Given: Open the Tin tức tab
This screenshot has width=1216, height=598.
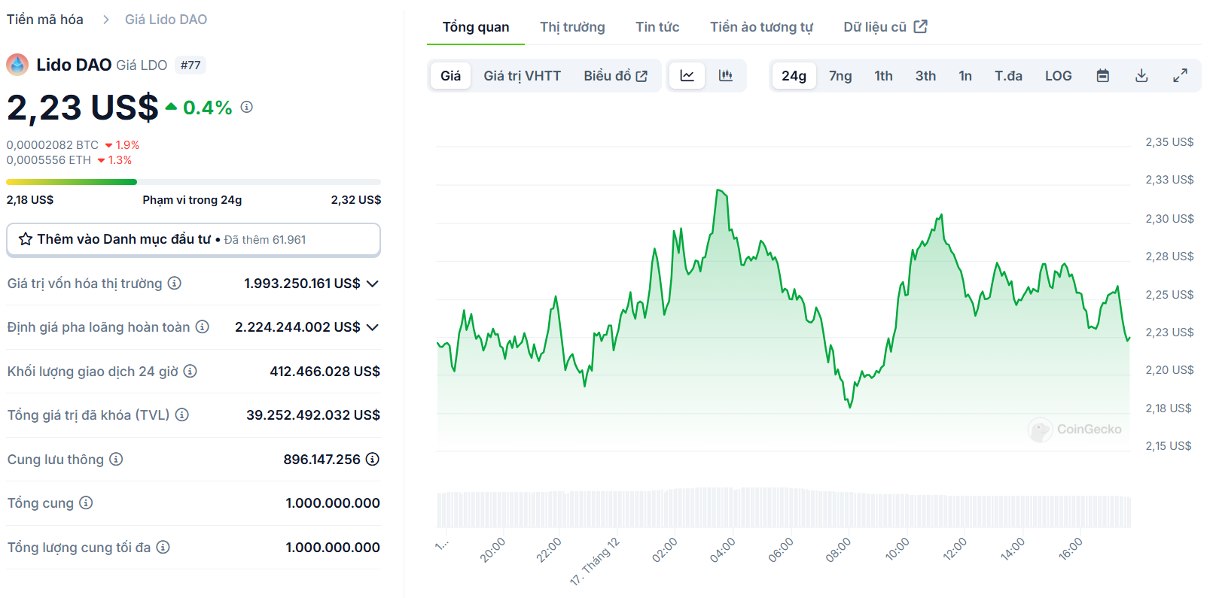Looking at the screenshot, I should pyautogui.click(x=657, y=27).
